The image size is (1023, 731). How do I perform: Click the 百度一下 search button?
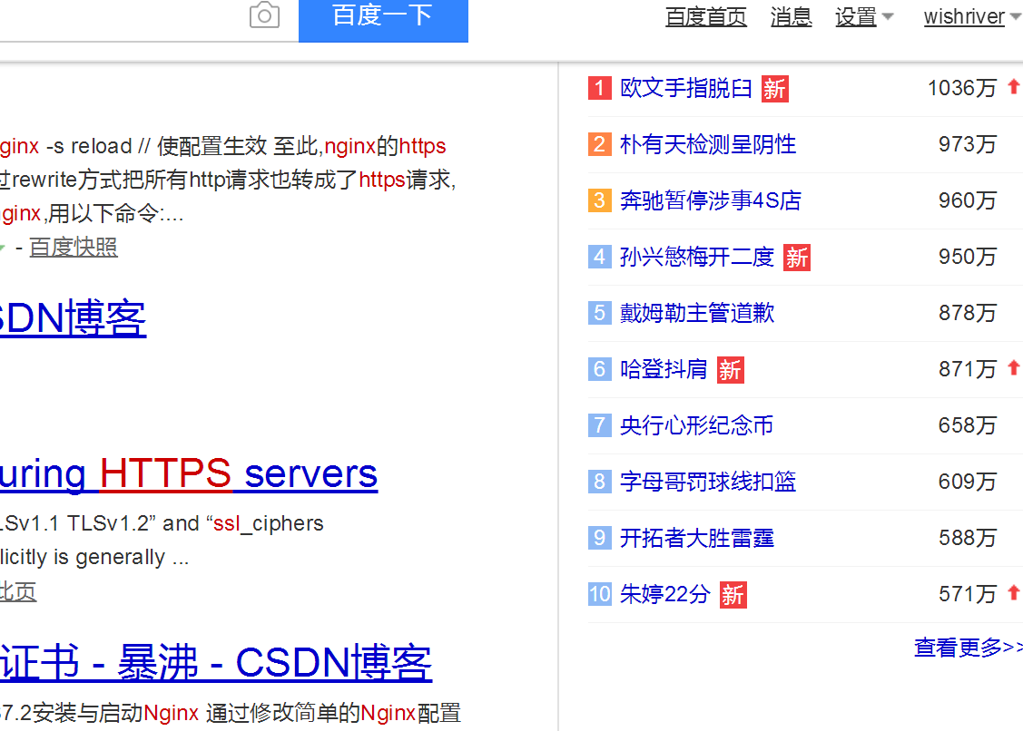(383, 20)
